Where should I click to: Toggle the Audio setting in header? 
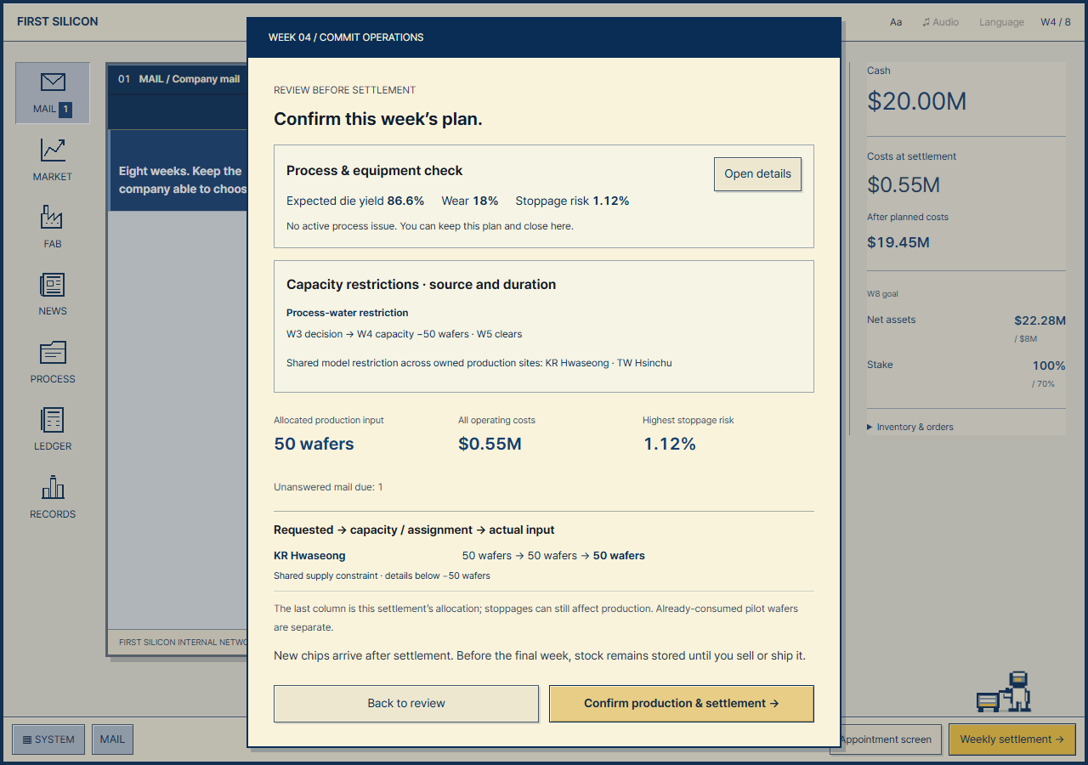pos(940,22)
